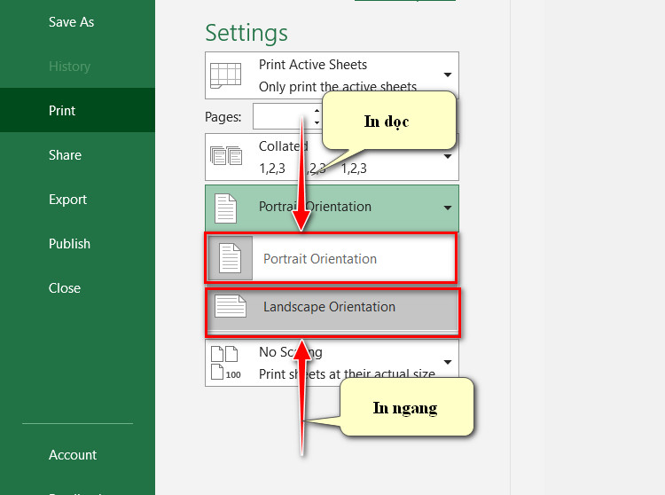Click the Print Active Sheets grid icon

pos(225,75)
